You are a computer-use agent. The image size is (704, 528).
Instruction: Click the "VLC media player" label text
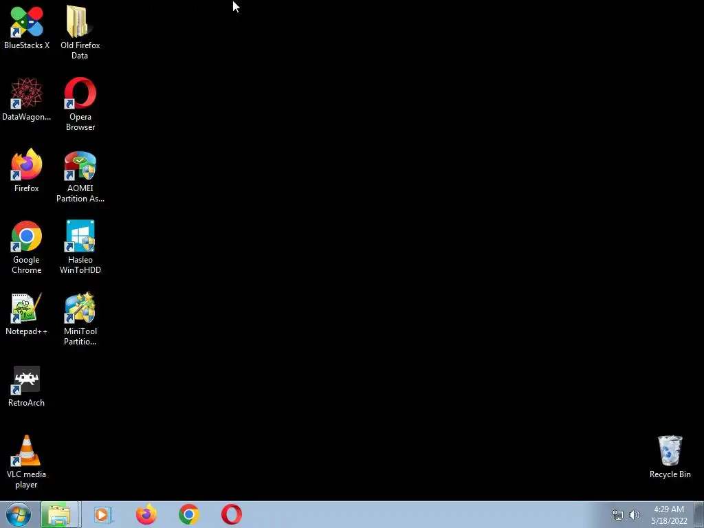[27, 479]
